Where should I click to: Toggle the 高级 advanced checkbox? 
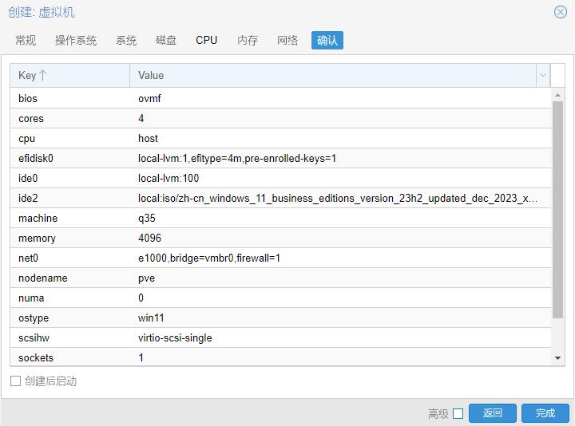coord(458,413)
